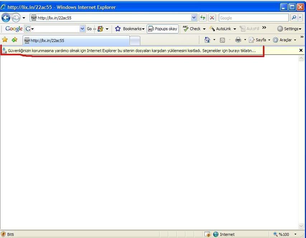Click the search magnifier icon
The width and height of the screenshot is (306, 238).
pyautogui.click(x=294, y=18)
